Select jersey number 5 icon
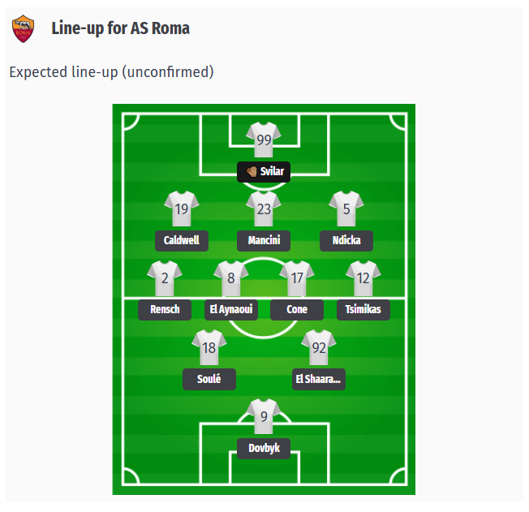Screen dimensions: 529x512 [346, 209]
